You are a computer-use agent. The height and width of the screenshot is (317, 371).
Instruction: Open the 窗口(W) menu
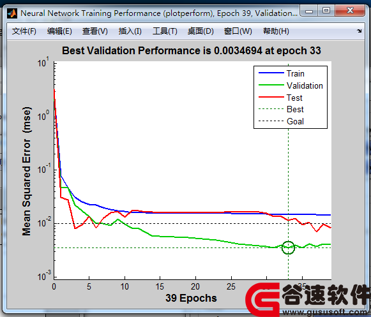pyautogui.click(x=238, y=31)
